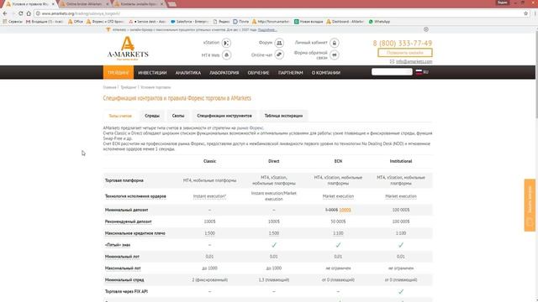Focus the site search input field
The width and height of the screenshot is (538, 302).
click(x=392, y=71)
